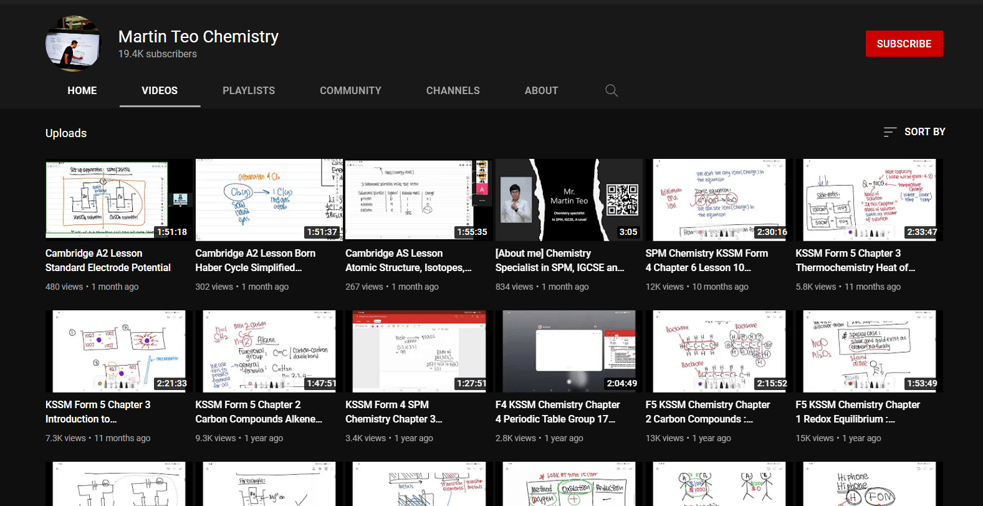Click the '19.4K subscribers' text
983x506 pixels.
(158, 54)
